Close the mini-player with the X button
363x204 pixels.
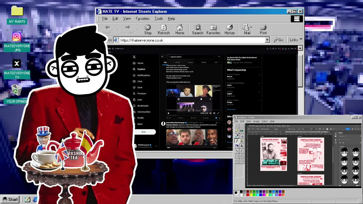point(210,99)
